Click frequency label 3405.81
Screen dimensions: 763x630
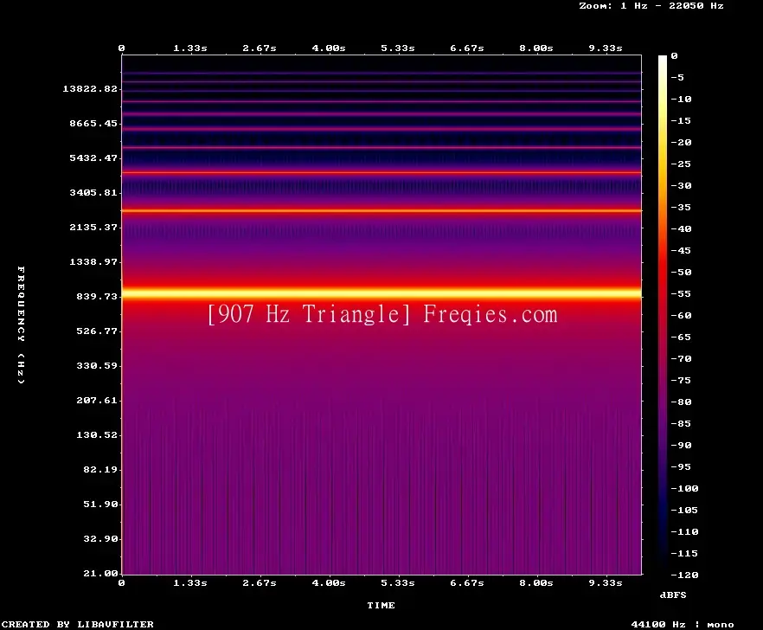[93, 192]
